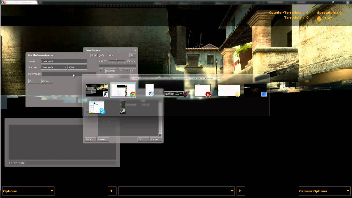
Task: Switch to the white document window with round icon
Action: (x=150, y=90)
